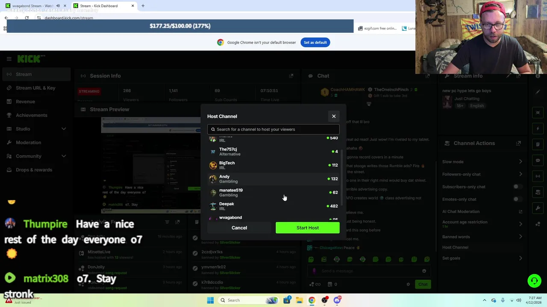The height and width of the screenshot is (307, 547).
Task: Close the Host Channel dialog with X
Action: coord(334,116)
